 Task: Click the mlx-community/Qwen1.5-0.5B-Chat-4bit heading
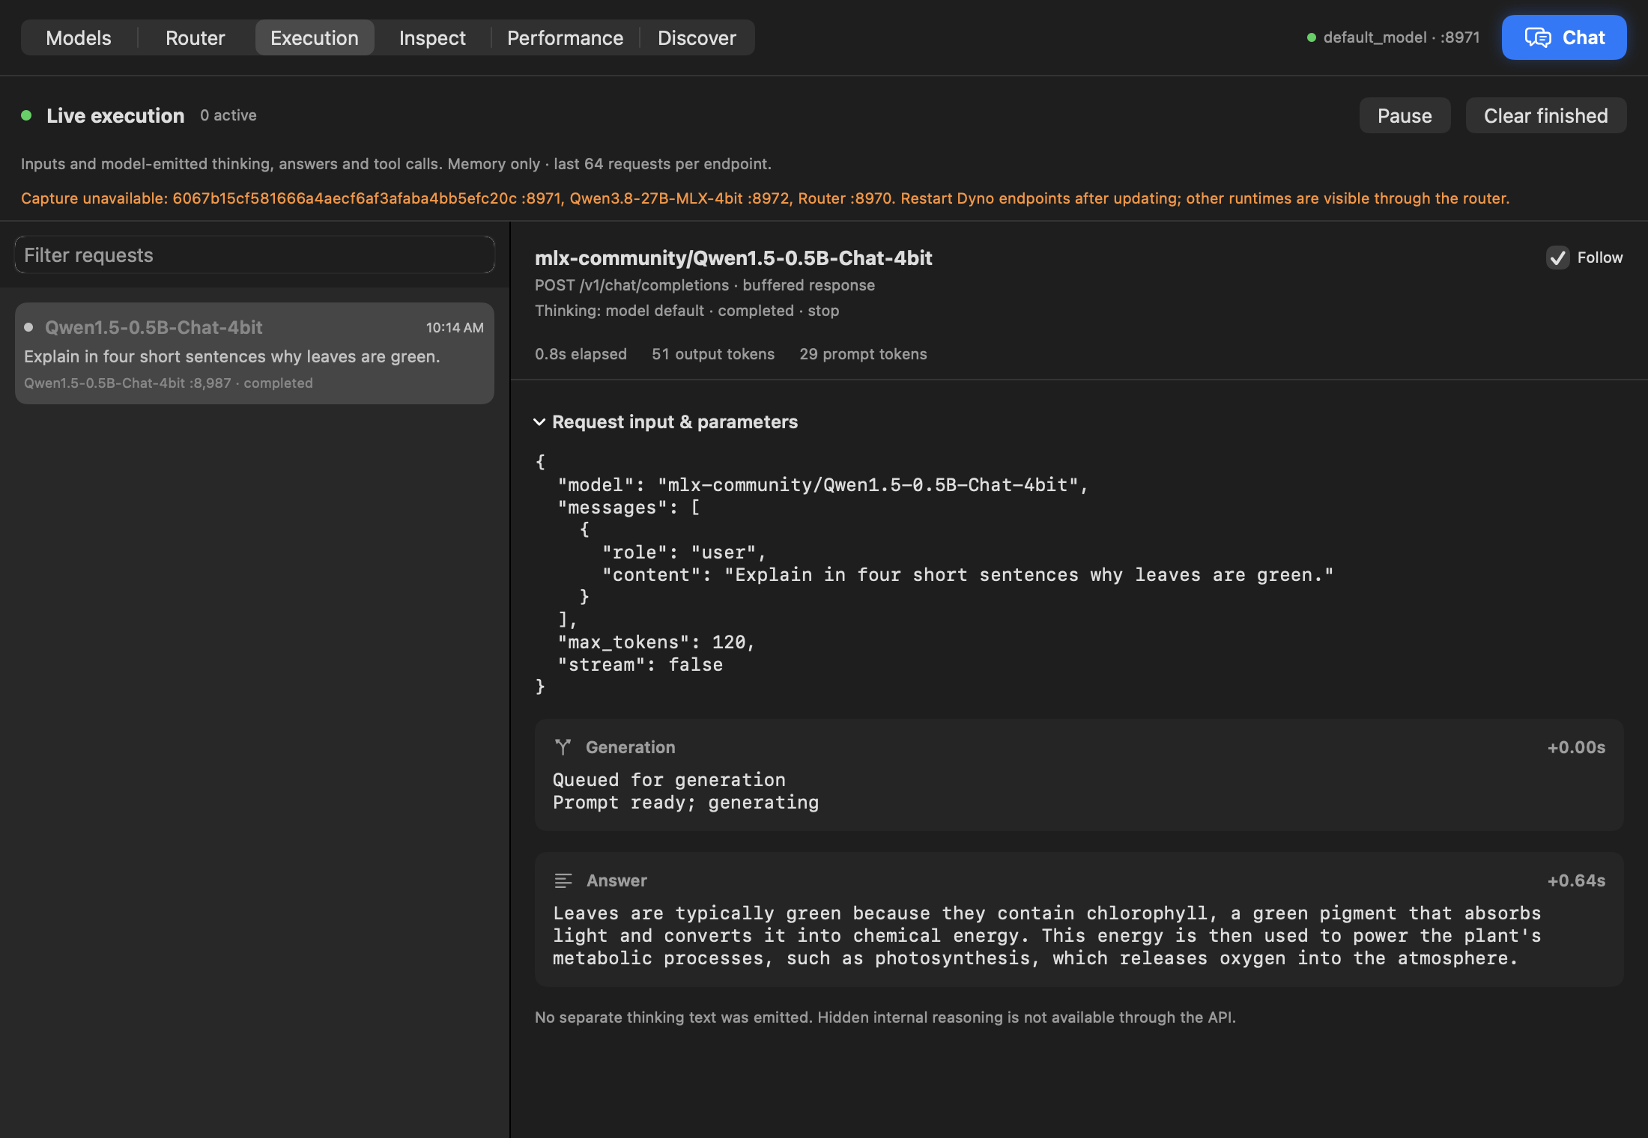[733, 258]
